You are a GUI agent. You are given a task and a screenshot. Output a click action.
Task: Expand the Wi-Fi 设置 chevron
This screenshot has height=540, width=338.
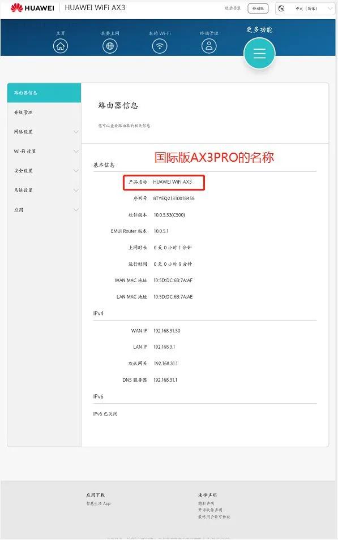point(76,151)
